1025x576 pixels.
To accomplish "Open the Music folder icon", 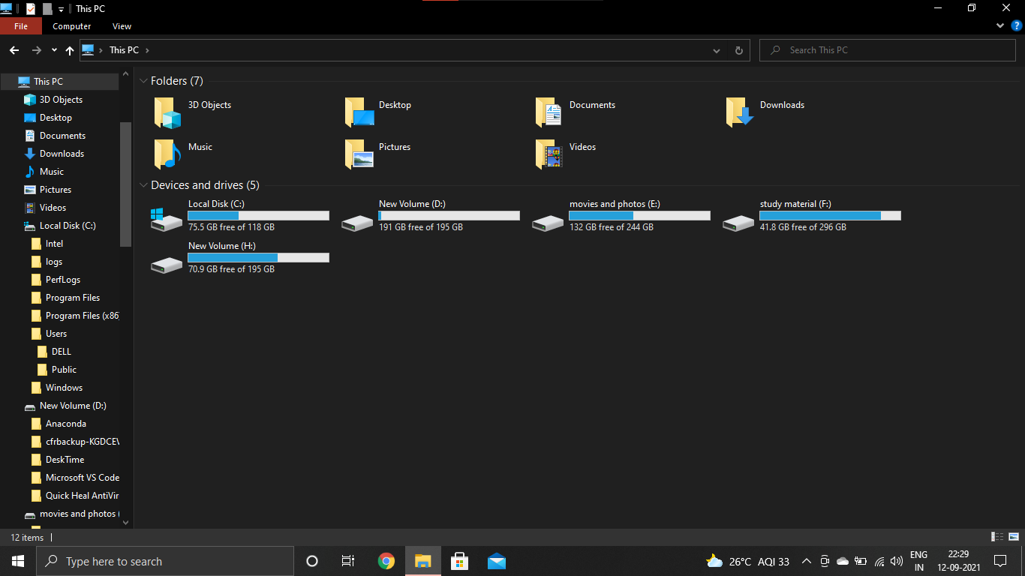I will pyautogui.click(x=167, y=154).
